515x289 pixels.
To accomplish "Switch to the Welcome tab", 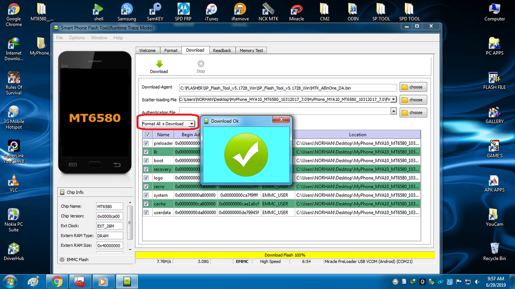I will (x=147, y=51).
